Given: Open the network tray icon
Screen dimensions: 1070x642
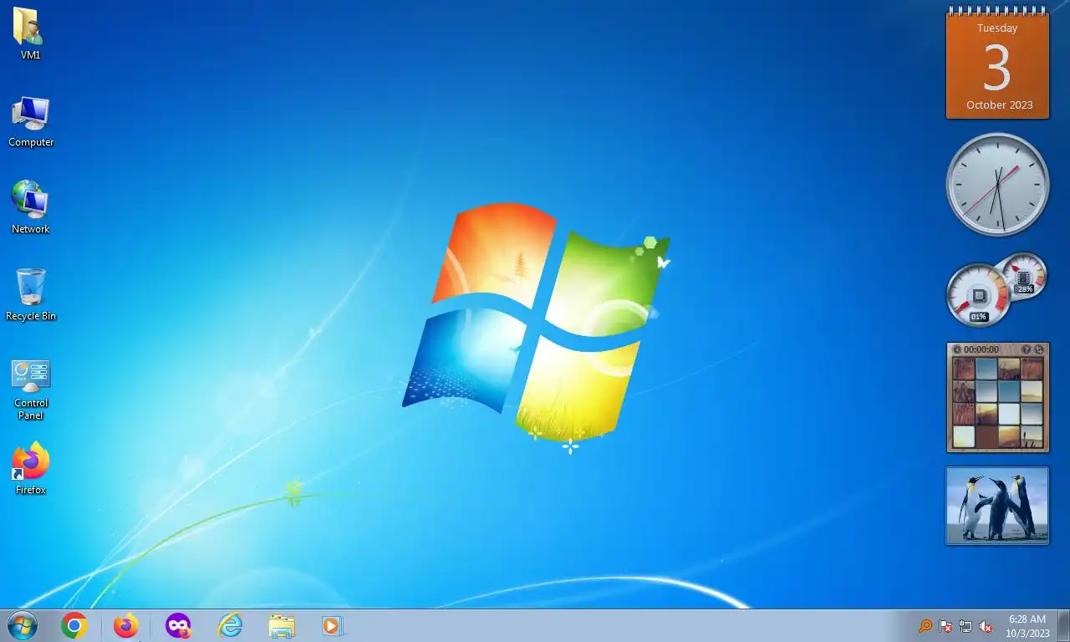Looking at the screenshot, I should pyautogui.click(x=966, y=626).
